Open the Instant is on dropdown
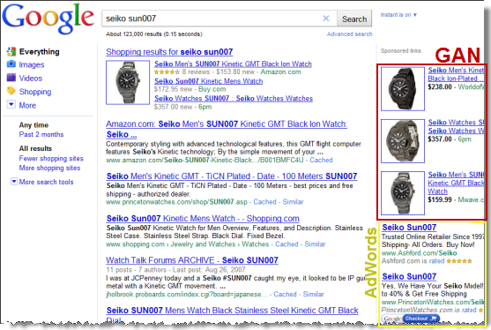The height and width of the screenshot is (330, 491). pyautogui.click(x=398, y=15)
